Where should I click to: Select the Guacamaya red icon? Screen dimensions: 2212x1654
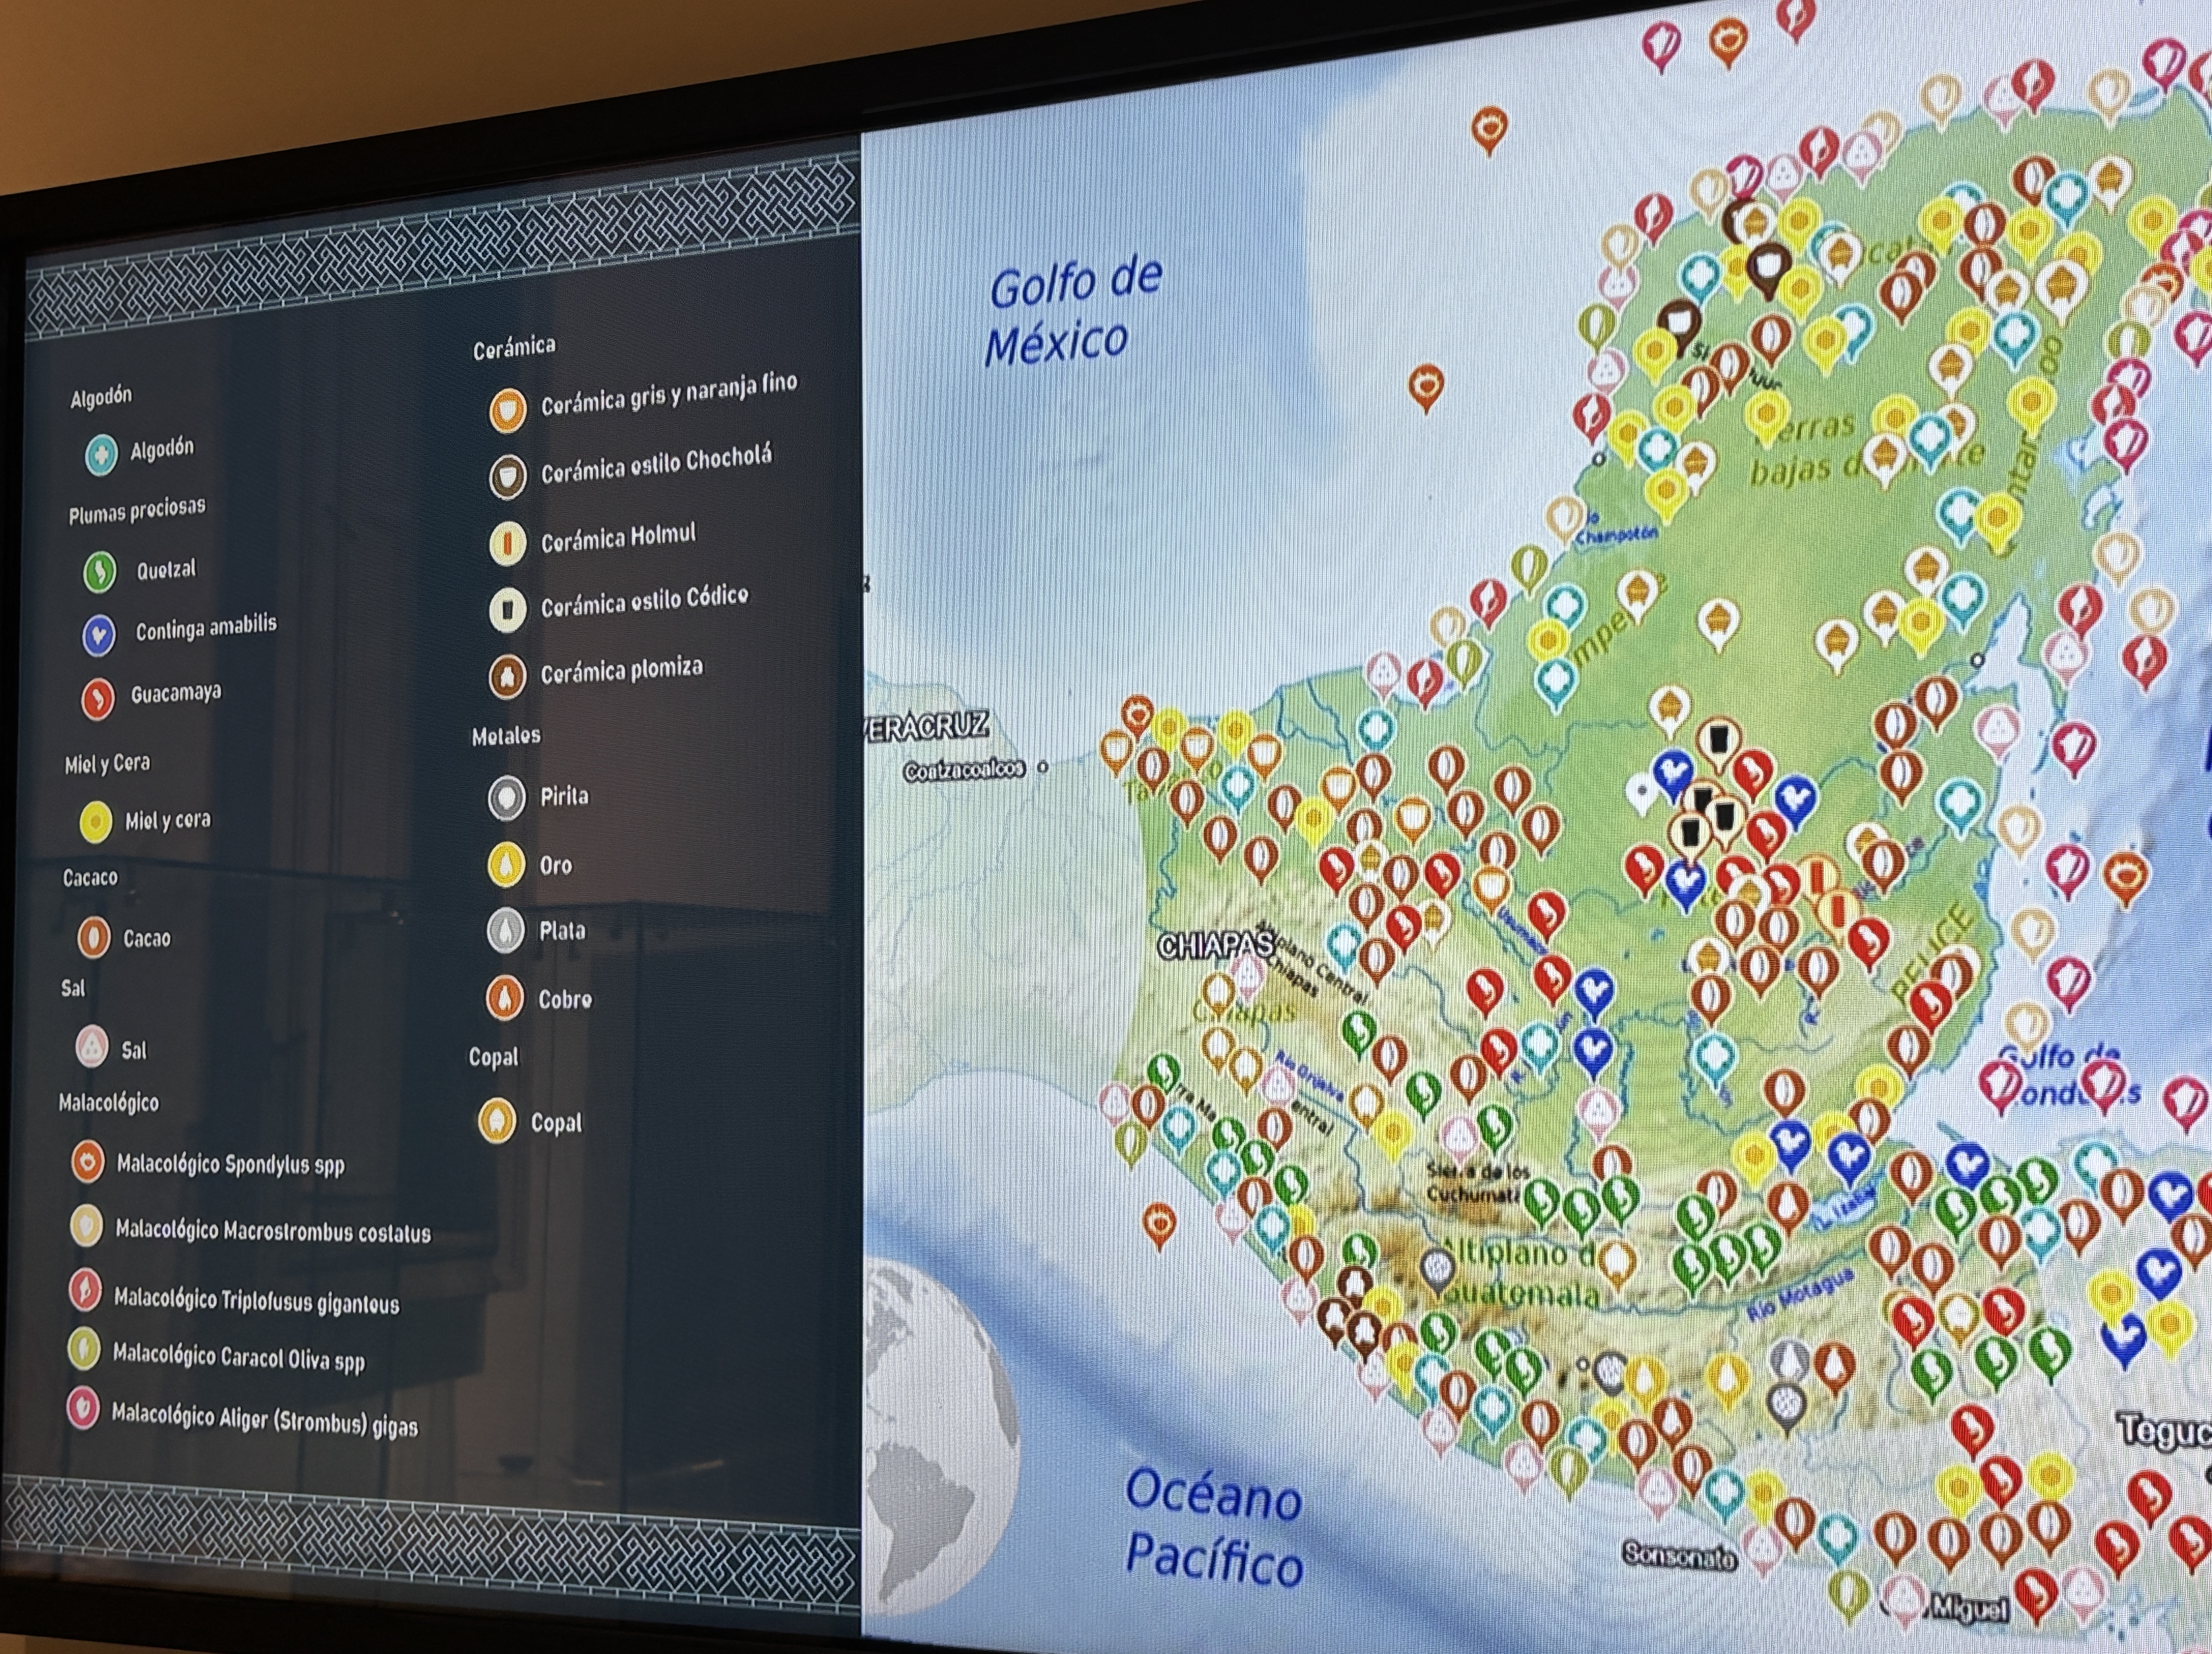click(98, 699)
